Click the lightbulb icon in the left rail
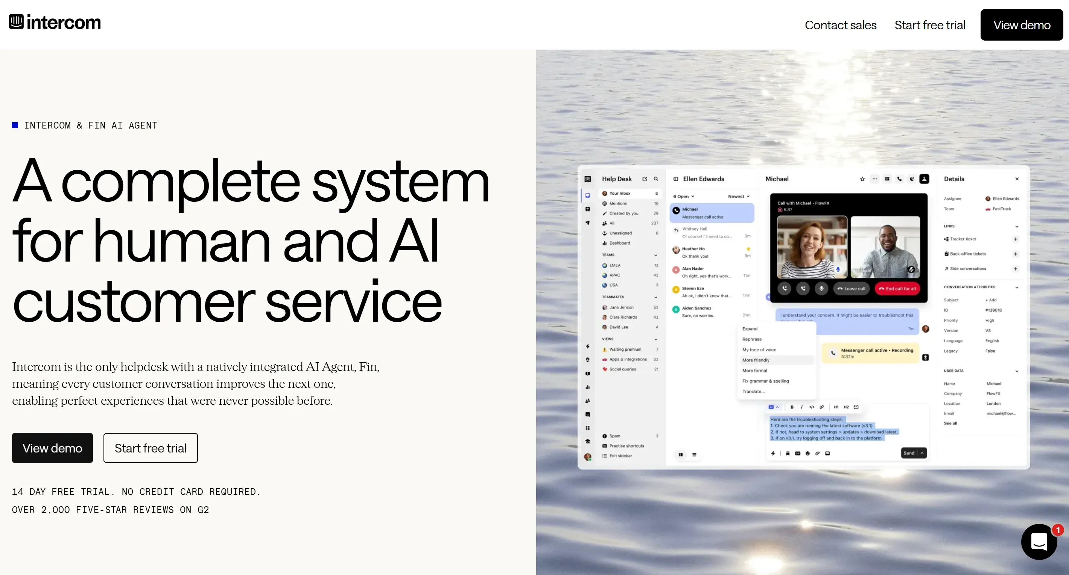1069x575 pixels. (x=588, y=360)
